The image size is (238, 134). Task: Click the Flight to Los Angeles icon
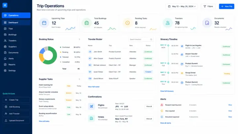182,46
